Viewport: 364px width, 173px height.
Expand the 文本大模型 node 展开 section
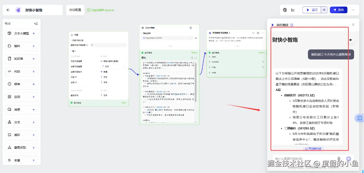click(170, 46)
